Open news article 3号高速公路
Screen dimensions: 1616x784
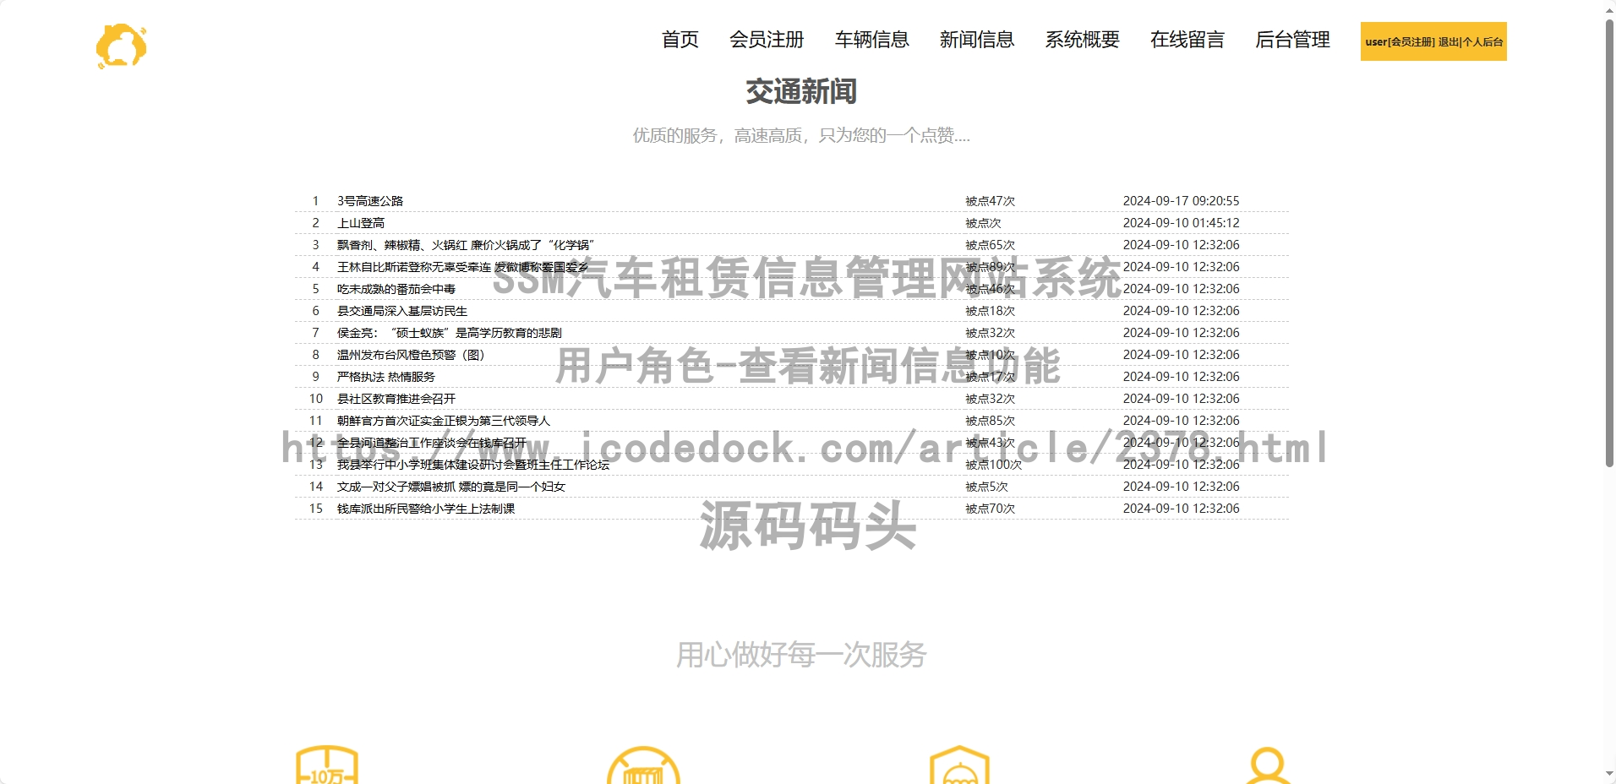370,201
